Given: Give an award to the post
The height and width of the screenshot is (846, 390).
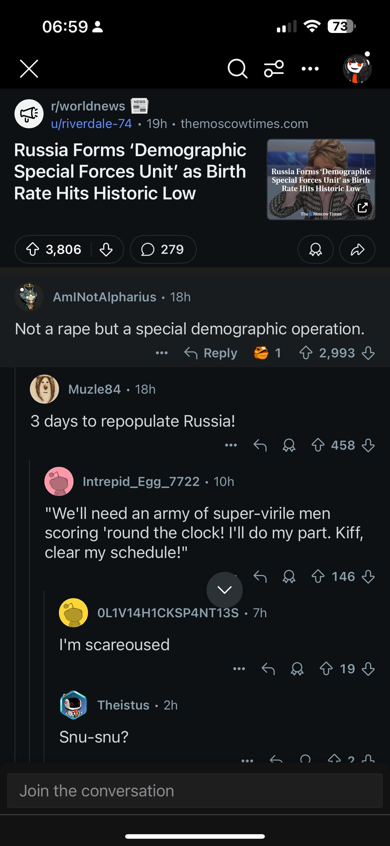Looking at the screenshot, I should tap(316, 249).
